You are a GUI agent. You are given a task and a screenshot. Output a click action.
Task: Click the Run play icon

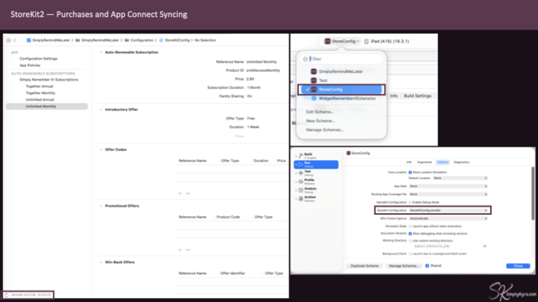[x=301, y=165]
